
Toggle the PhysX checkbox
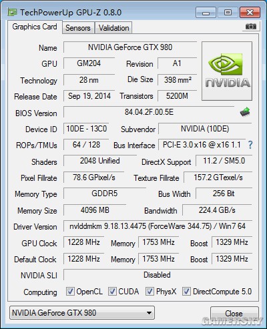point(150,292)
